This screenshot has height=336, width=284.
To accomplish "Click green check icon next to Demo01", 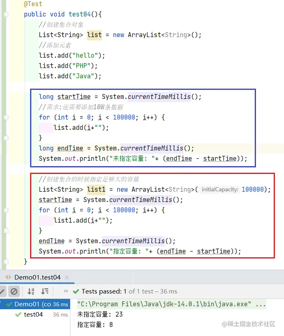I will [x=9, y=304].
